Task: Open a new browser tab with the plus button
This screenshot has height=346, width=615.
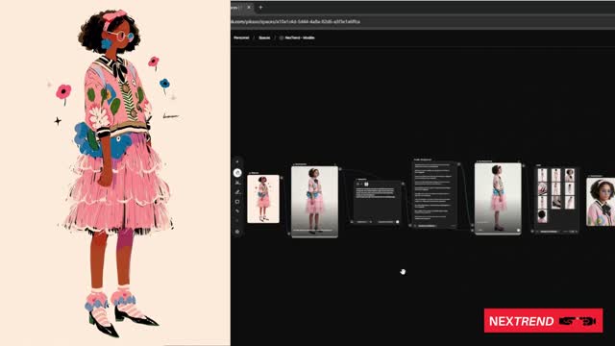Action: pyautogui.click(x=260, y=7)
